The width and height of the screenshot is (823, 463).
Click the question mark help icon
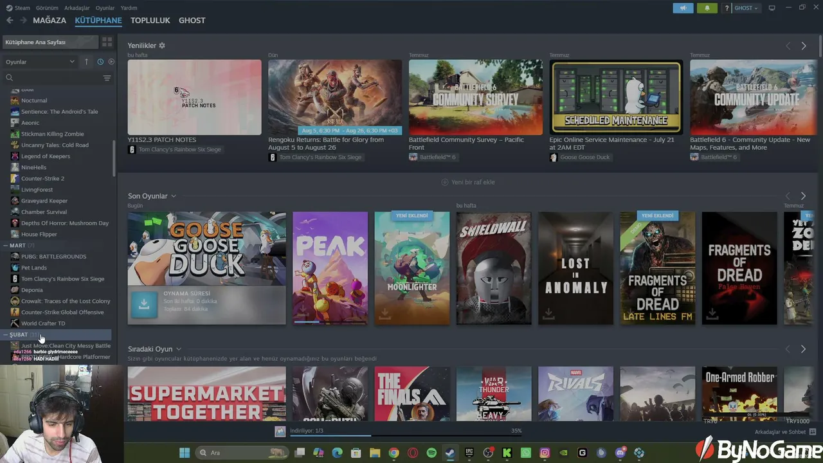tap(727, 8)
